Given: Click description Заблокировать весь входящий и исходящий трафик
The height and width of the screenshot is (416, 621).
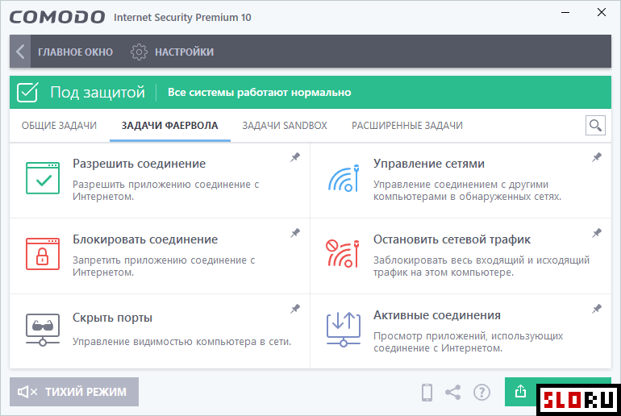Looking at the screenshot, I should pyautogui.click(x=481, y=266).
